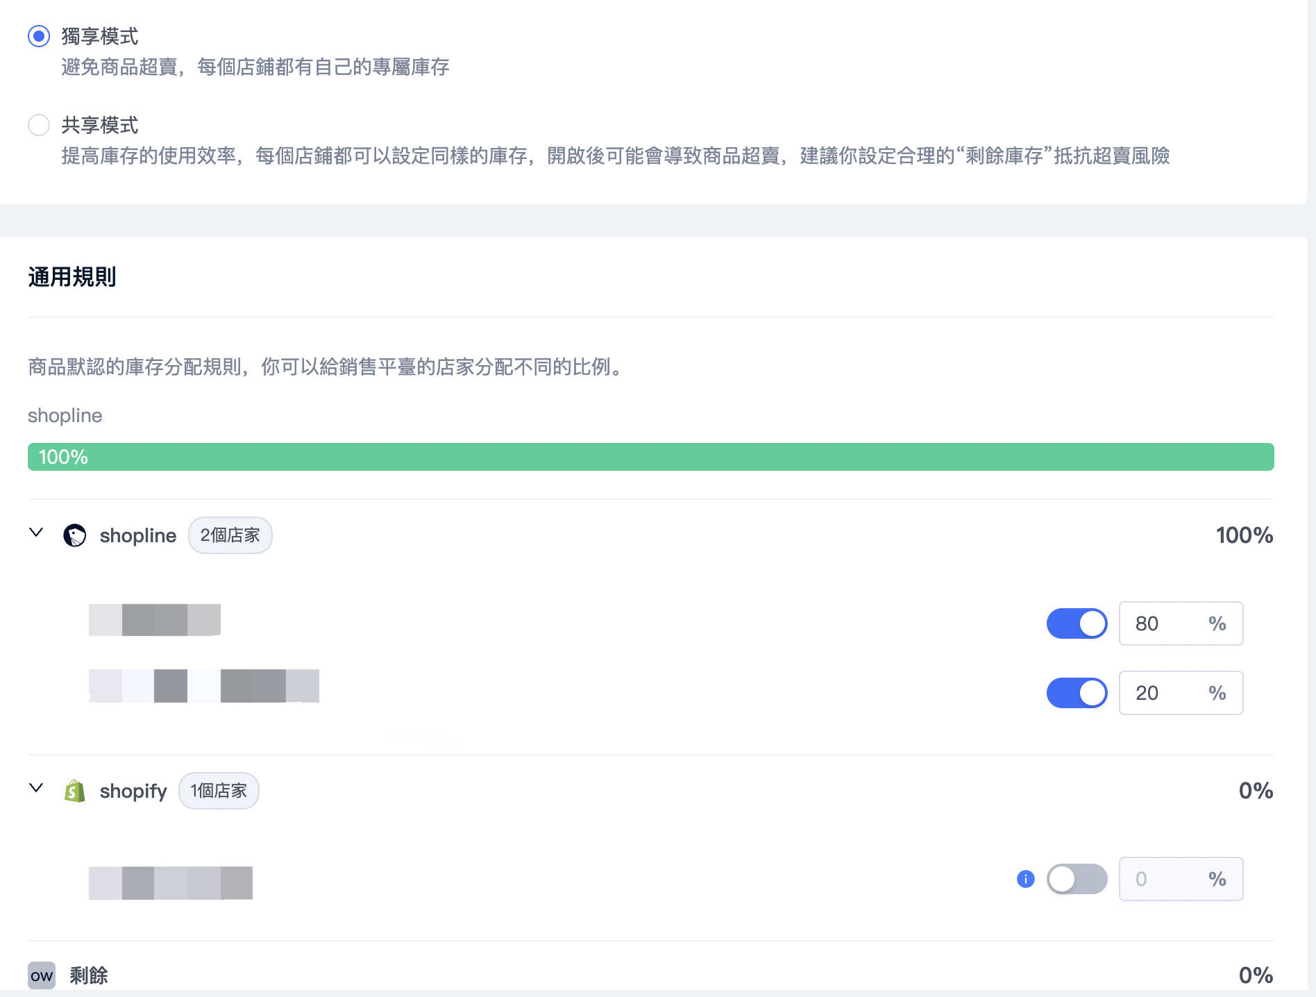This screenshot has width=1316, height=997.
Task: Click the 1個店家 badge beside shopify
Action: [x=219, y=791]
